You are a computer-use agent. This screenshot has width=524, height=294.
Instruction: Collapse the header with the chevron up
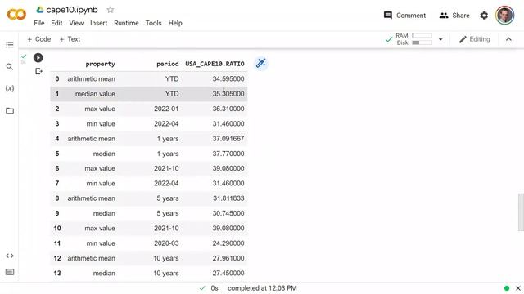508,39
